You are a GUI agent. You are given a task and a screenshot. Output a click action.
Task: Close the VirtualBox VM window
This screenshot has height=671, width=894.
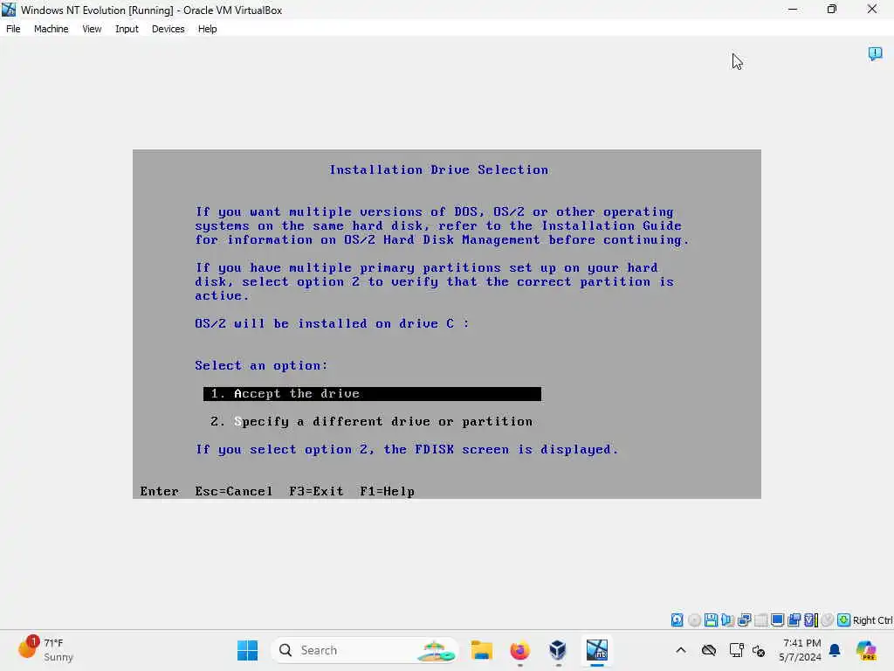872,9
